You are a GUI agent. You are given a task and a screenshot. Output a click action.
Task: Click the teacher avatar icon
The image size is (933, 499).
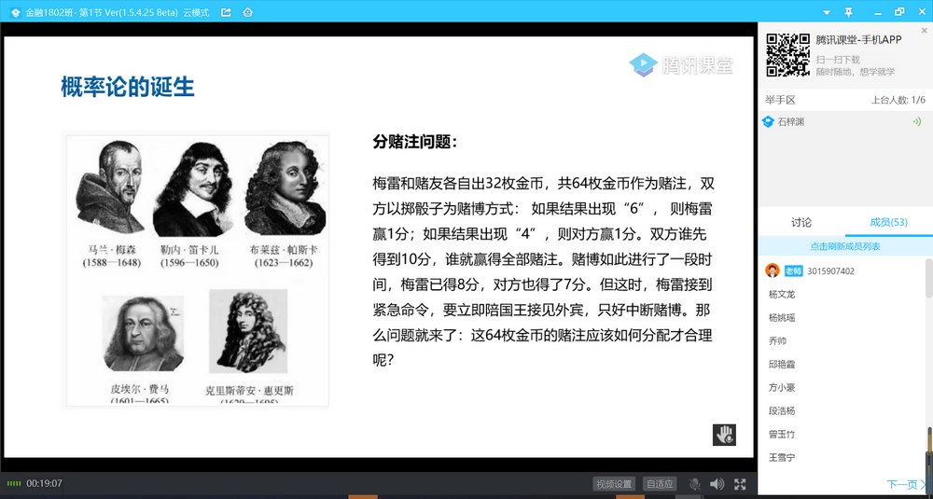point(772,270)
